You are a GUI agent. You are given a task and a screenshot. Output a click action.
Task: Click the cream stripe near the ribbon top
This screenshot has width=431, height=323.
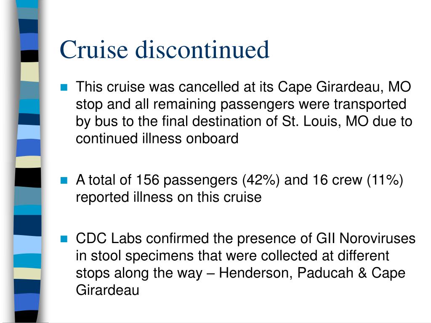pyautogui.click(x=30, y=71)
